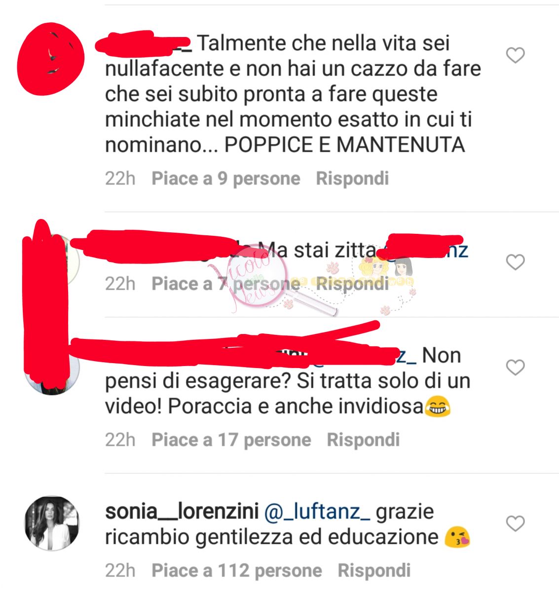Tap heart on "Ma stai zitta" comment

click(x=516, y=262)
